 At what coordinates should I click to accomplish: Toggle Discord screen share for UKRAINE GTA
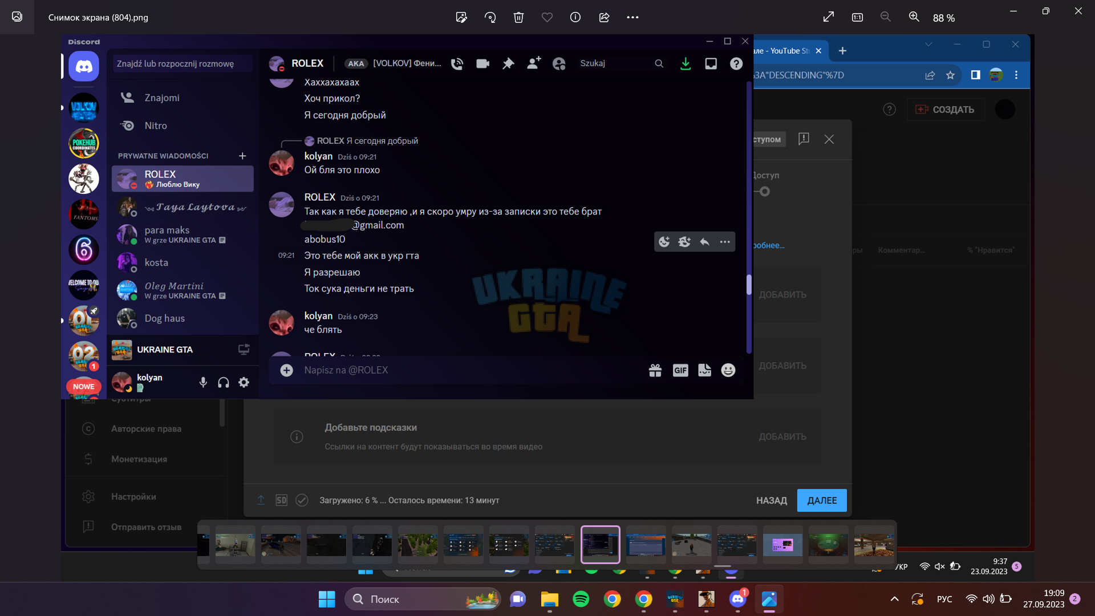[244, 350]
